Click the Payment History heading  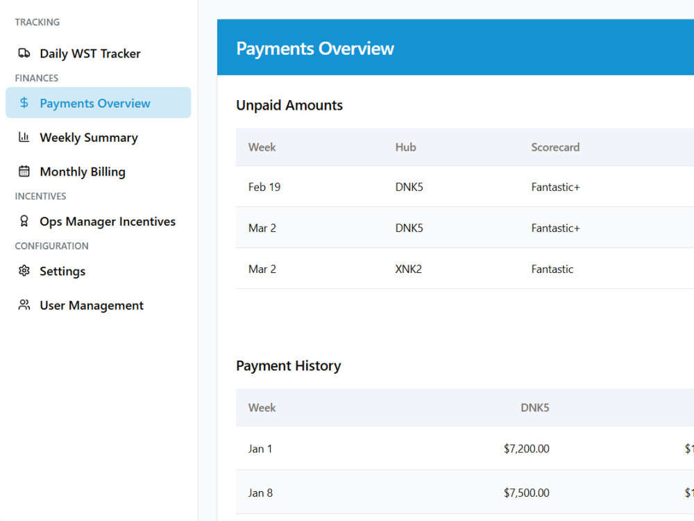click(289, 365)
